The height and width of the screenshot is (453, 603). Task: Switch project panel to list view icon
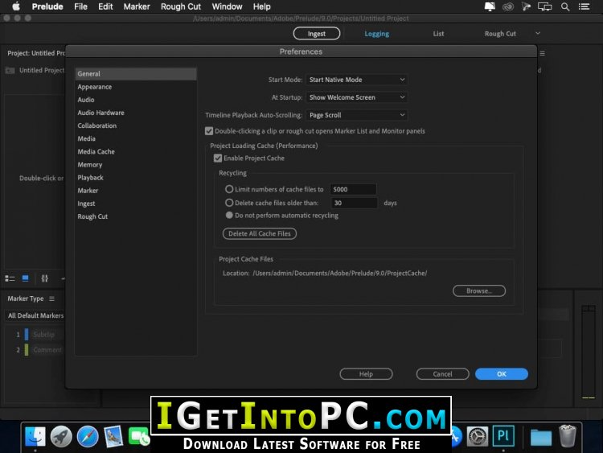click(10, 278)
